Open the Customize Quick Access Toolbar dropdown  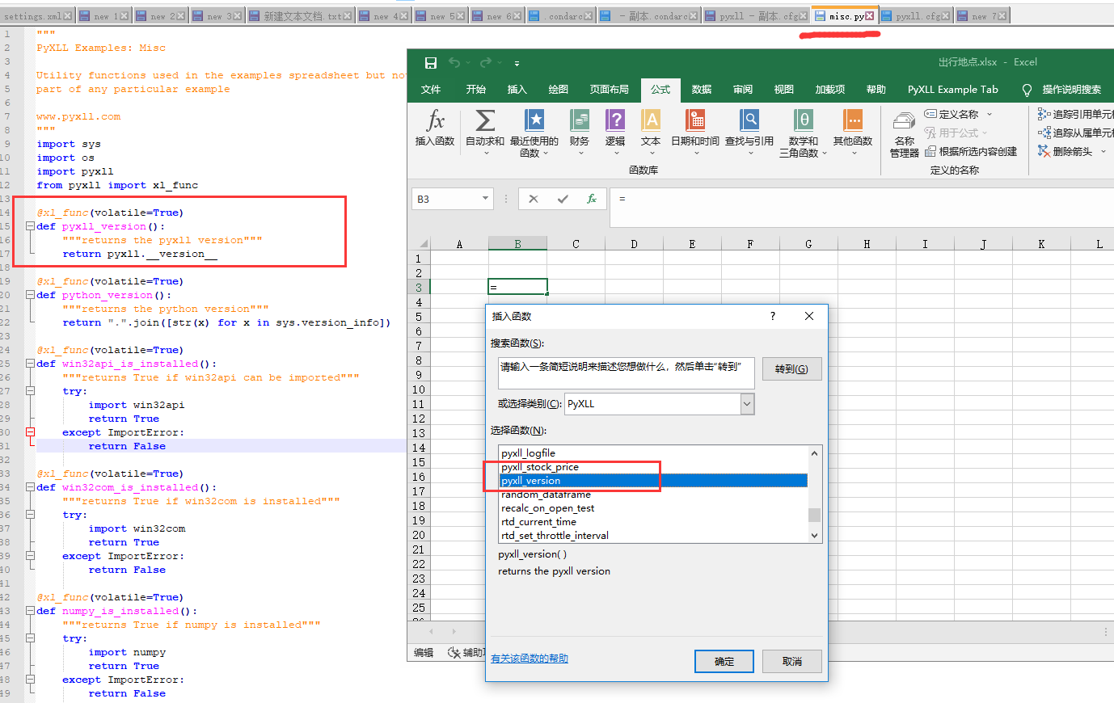coord(517,63)
